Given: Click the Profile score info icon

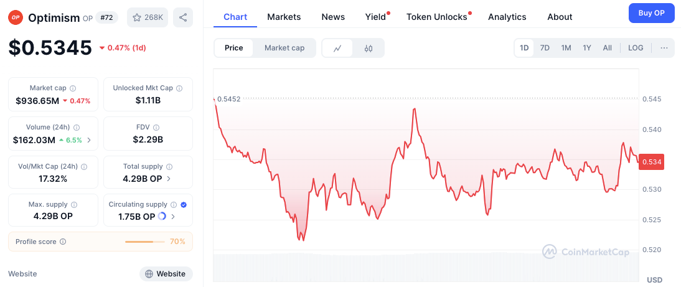Looking at the screenshot, I should 63,242.
